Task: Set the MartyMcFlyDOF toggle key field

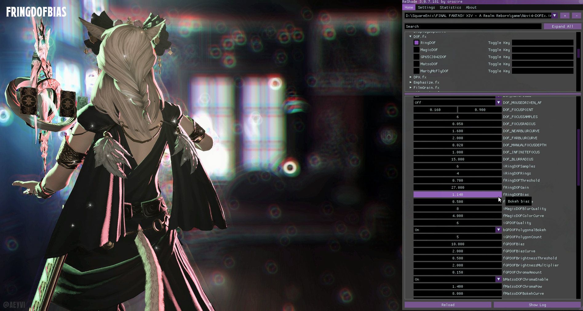Action: (x=543, y=71)
